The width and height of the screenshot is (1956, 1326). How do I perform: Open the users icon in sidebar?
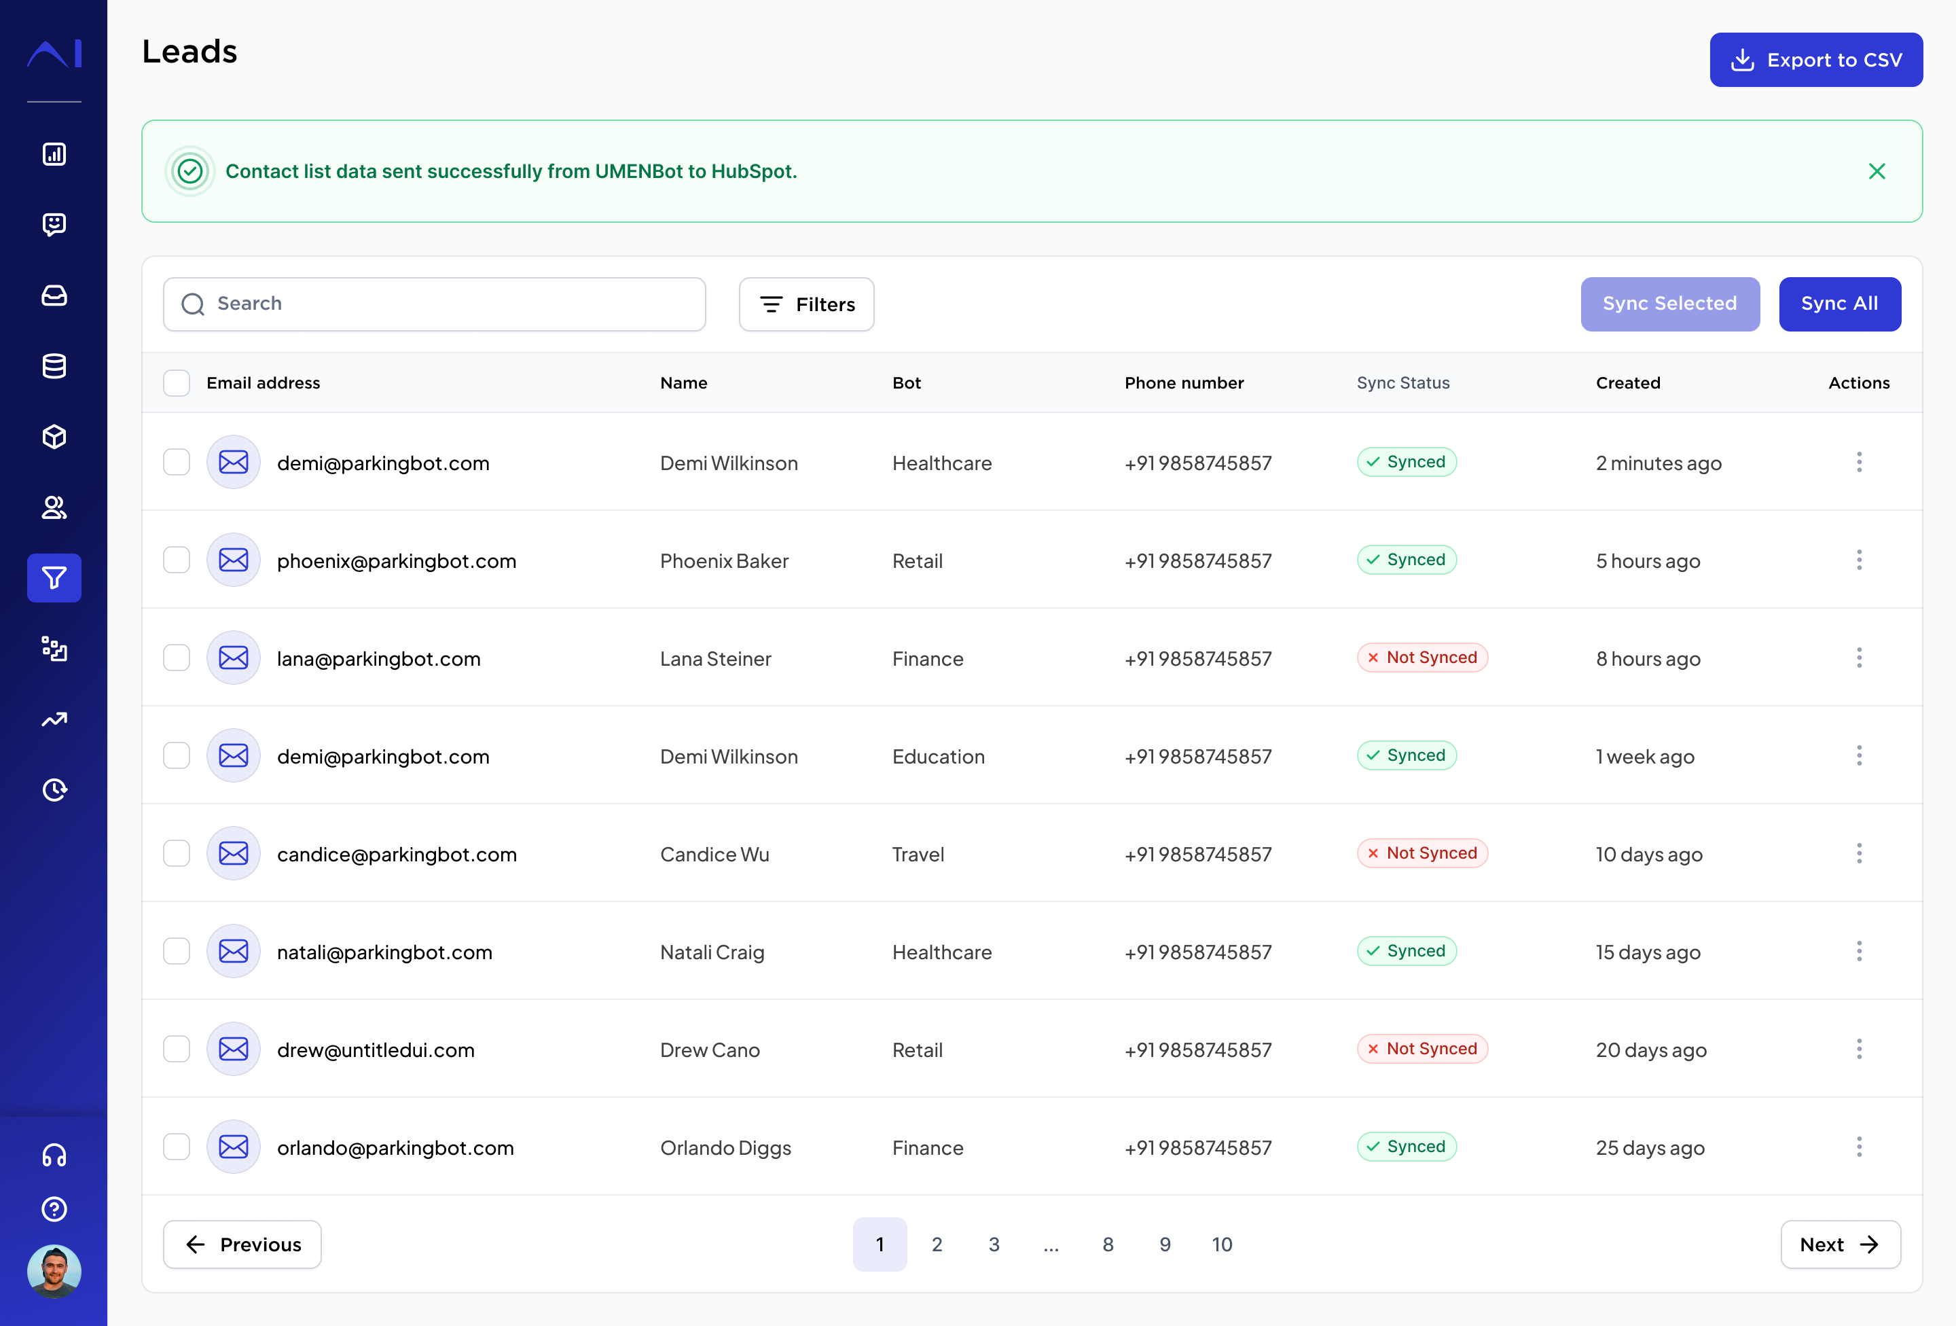point(54,507)
